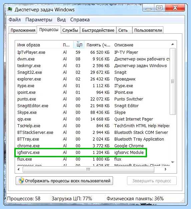The width and height of the screenshot is (191, 209).
Task: Click the IP-TV Player description
Action: [126, 52]
